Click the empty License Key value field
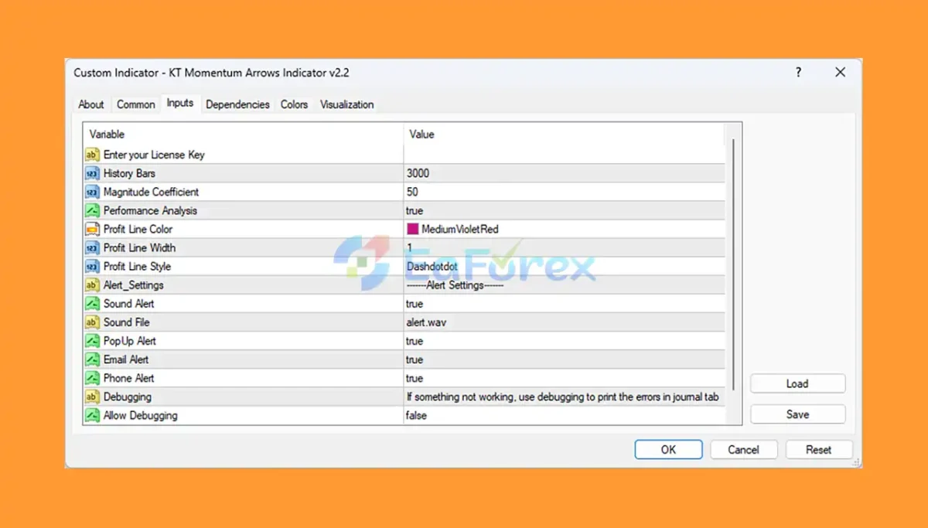This screenshot has height=528, width=928. click(x=565, y=155)
